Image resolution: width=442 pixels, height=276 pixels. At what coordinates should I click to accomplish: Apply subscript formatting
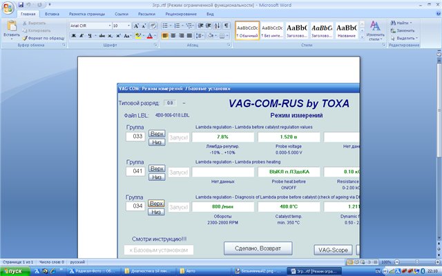click(x=110, y=36)
